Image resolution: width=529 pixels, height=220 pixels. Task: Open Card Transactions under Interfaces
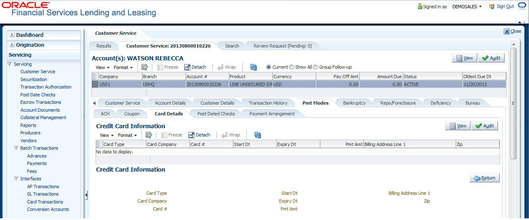point(45,202)
